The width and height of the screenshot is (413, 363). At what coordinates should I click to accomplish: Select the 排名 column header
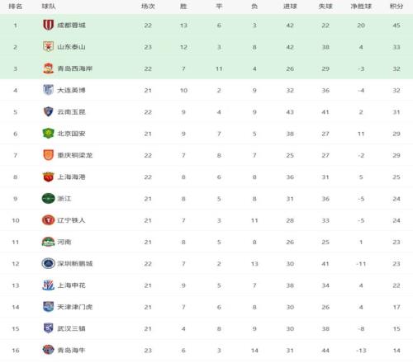click(x=16, y=6)
